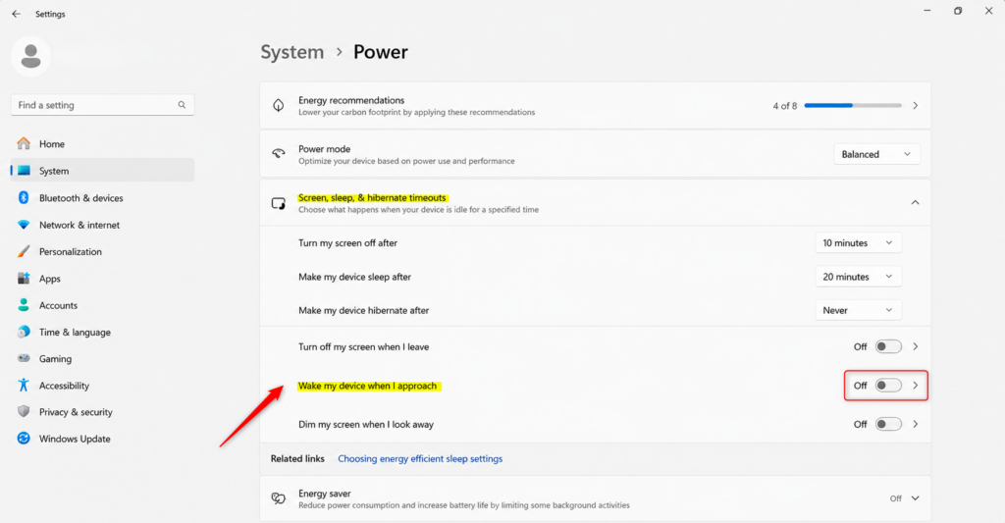Click the Accessibility figure icon
The width and height of the screenshot is (1005, 523).
point(24,385)
